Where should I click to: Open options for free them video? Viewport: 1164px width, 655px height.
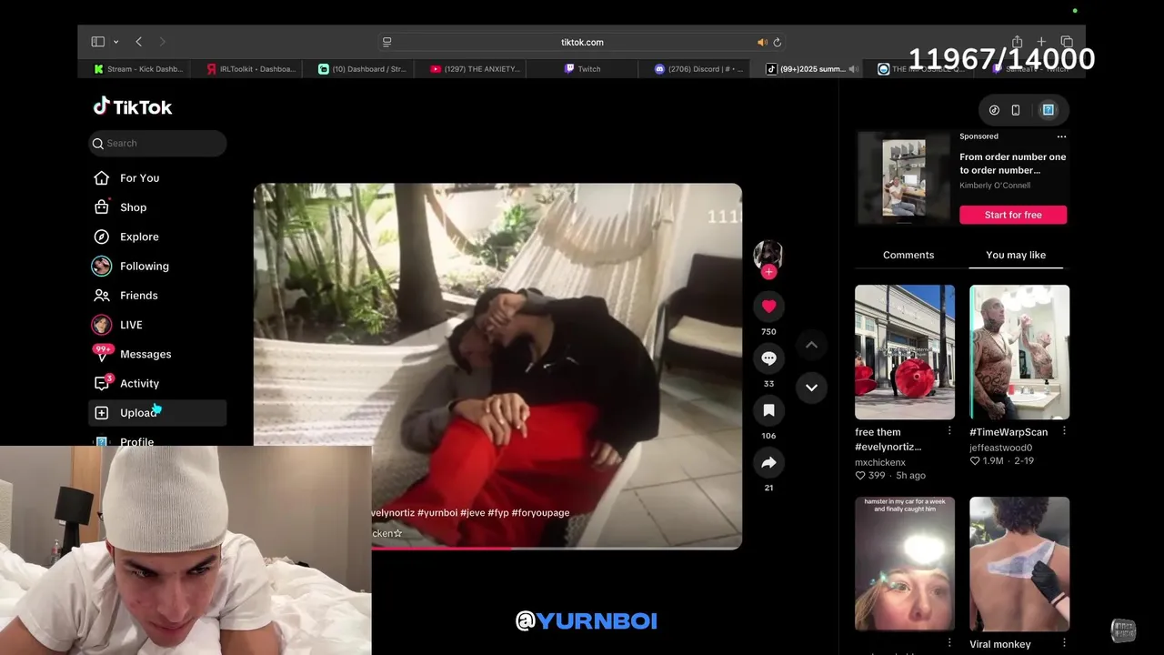click(949, 431)
